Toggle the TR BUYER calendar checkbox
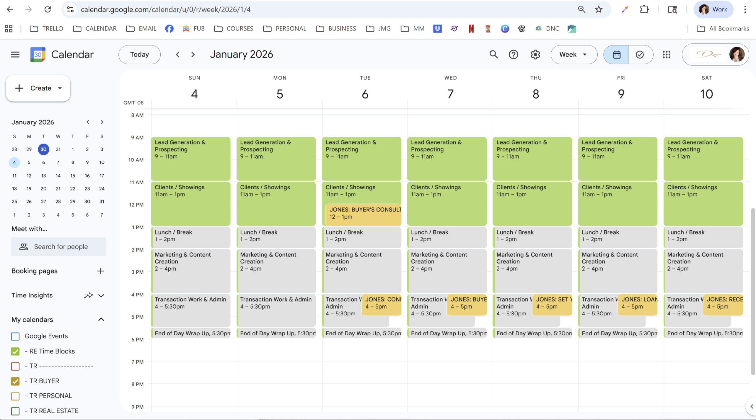This screenshot has width=756, height=420. point(15,381)
